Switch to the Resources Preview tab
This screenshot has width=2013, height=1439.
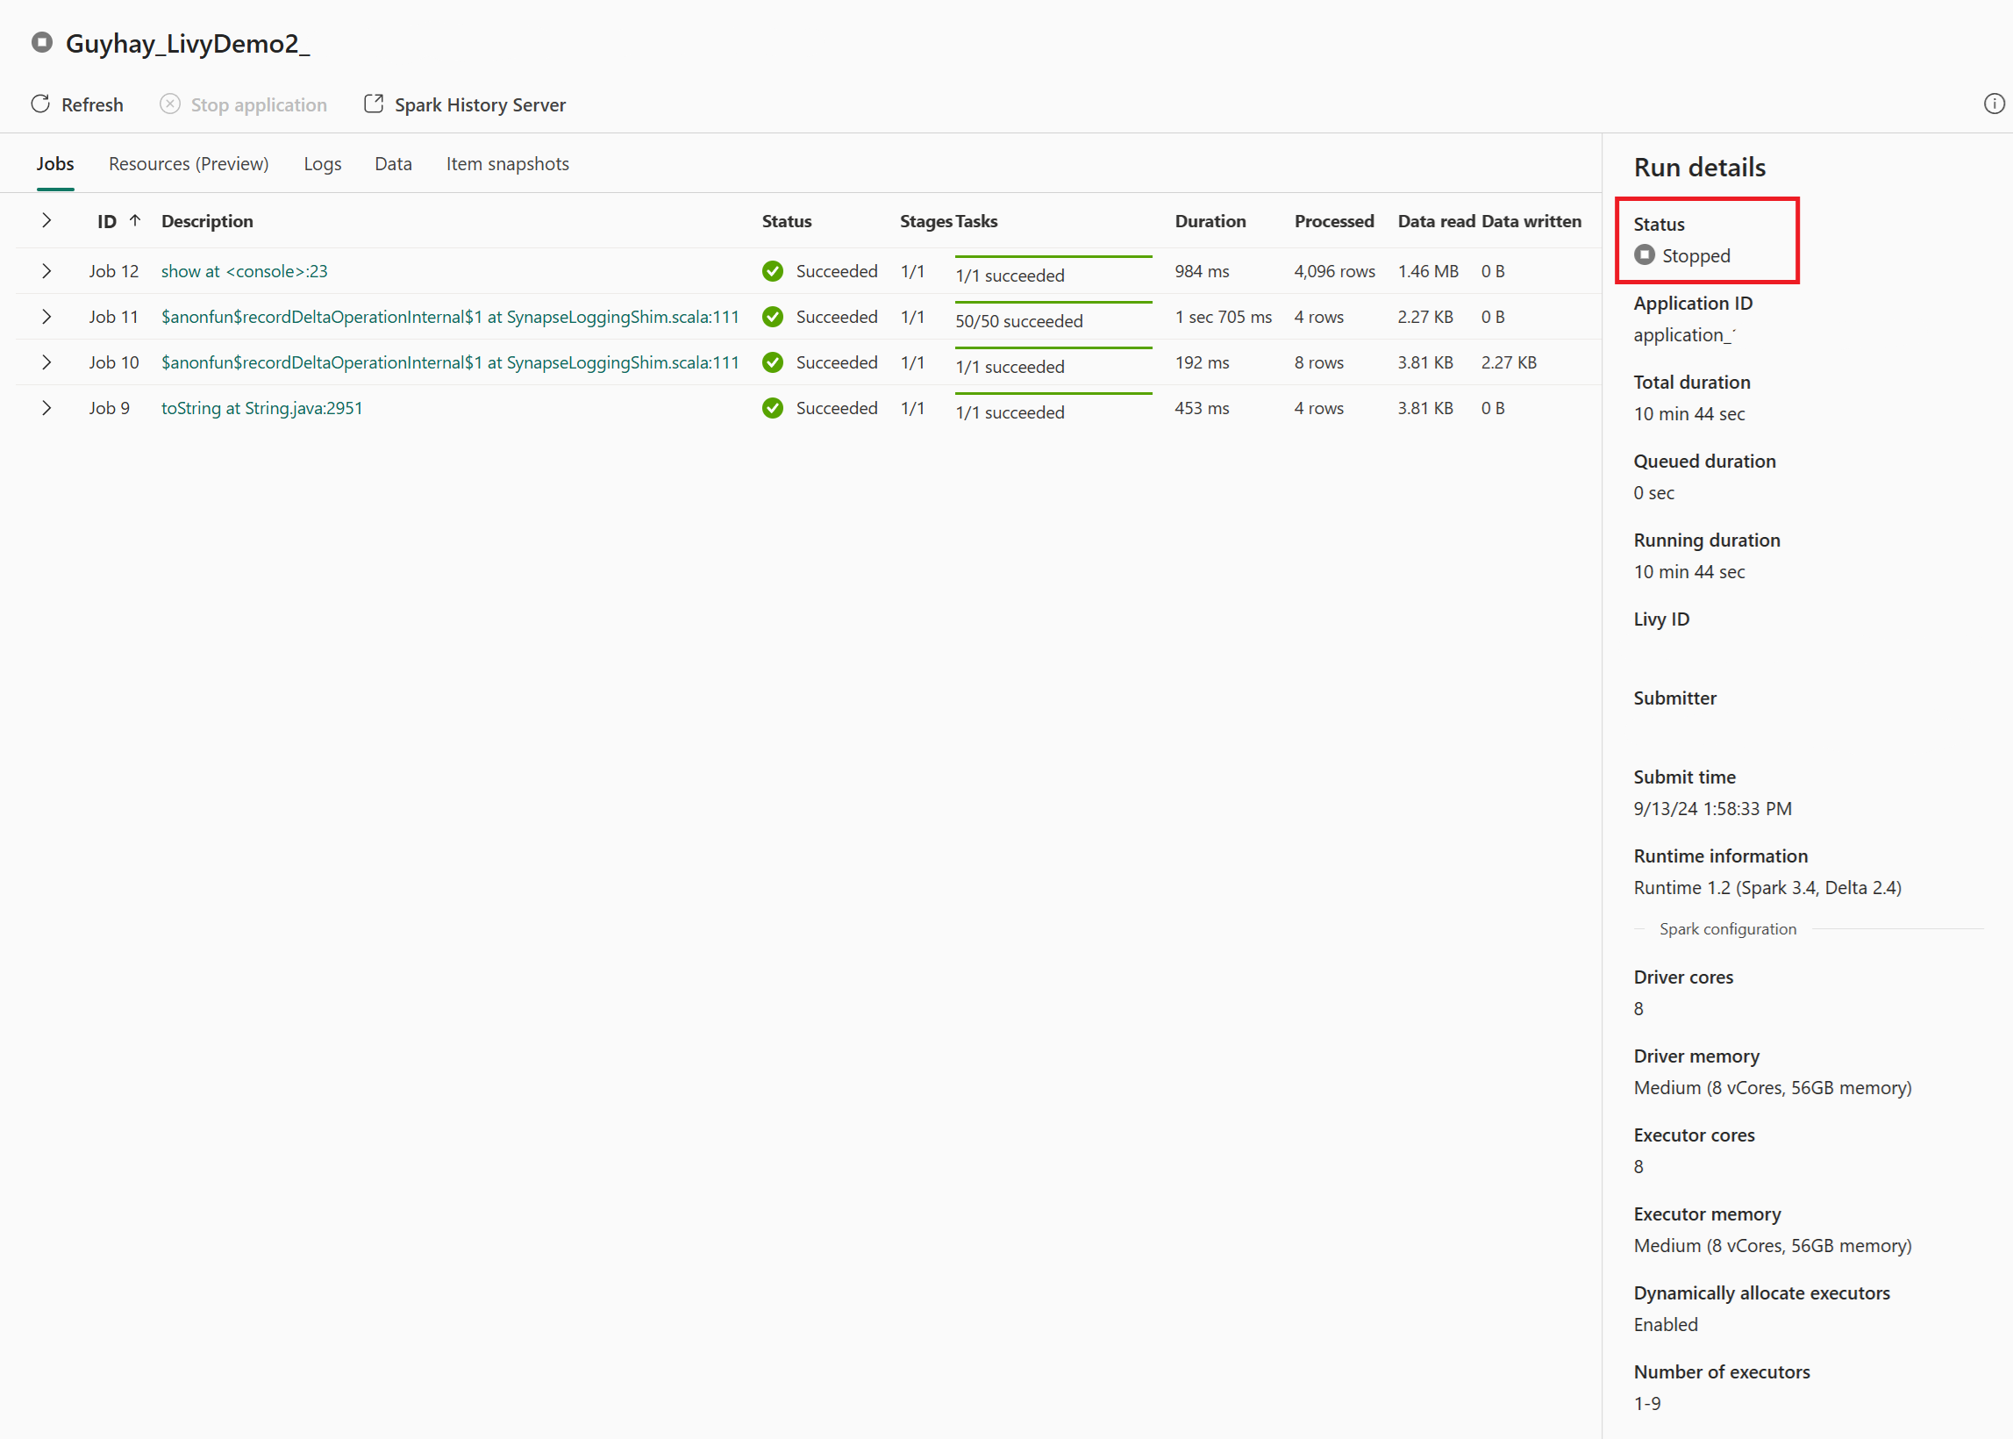tap(187, 163)
